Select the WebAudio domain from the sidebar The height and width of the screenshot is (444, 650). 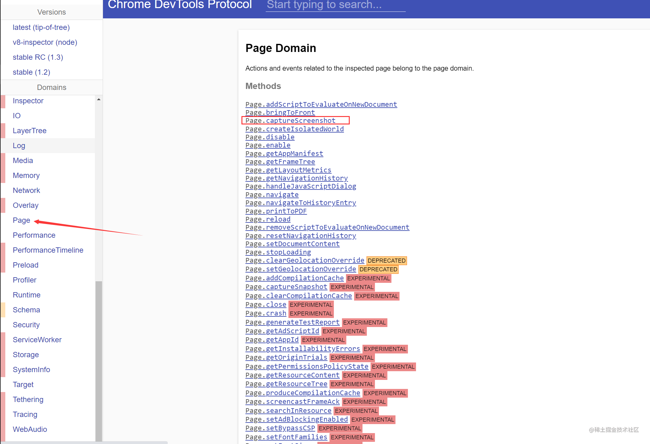pos(30,429)
